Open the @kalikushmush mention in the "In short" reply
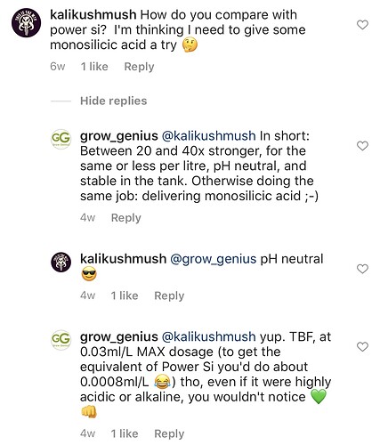The height and width of the screenshot is (445, 388). point(209,136)
